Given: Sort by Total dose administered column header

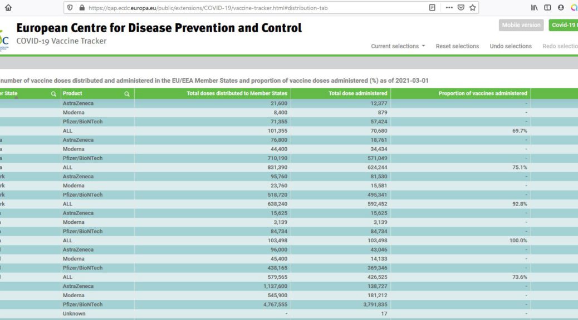Looking at the screenshot, I should (x=357, y=93).
